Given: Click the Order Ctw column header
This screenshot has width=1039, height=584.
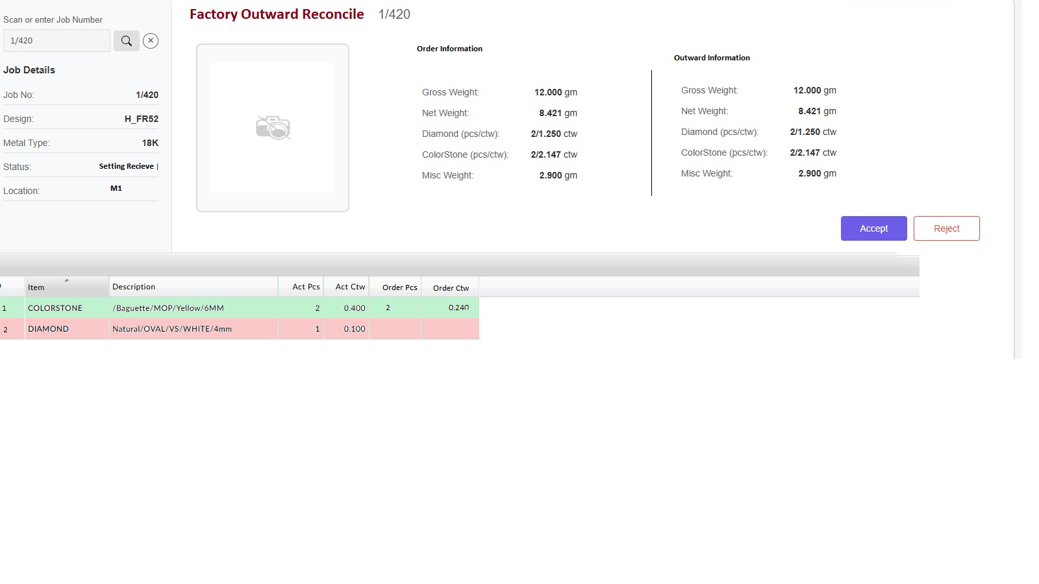Looking at the screenshot, I should [450, 287].
